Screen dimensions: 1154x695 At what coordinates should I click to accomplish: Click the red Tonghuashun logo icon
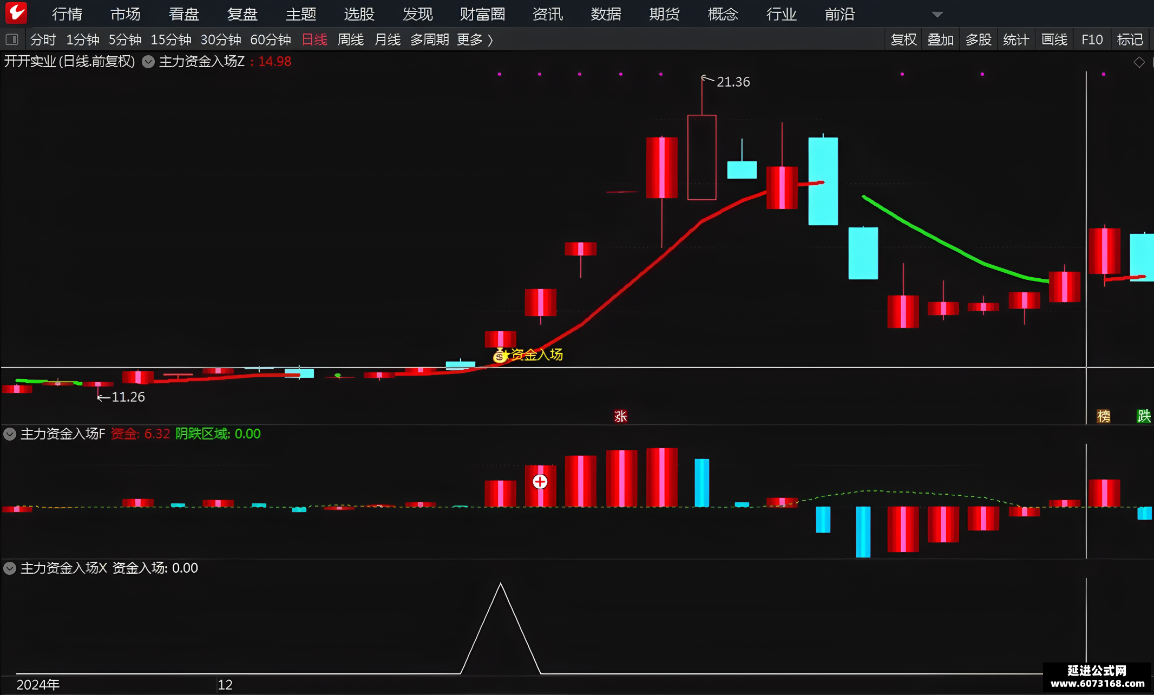click(x=16, y=13)
